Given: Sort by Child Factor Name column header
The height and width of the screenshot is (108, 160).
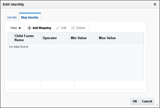Looking at the screenshot, I should [x=24, y=38].
